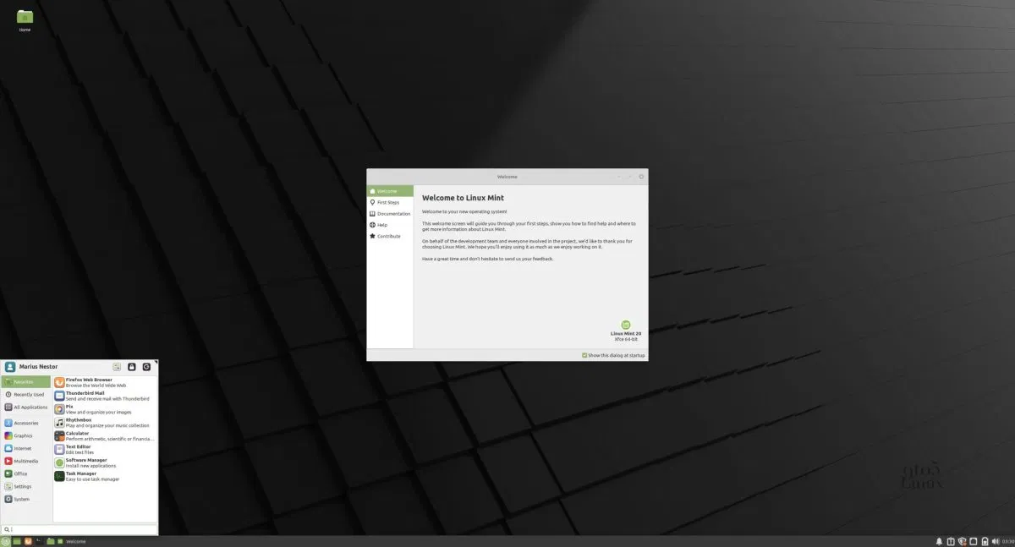The image size is (1015, 547).
Task: Open the Home folder desktop icon
Action: 25,19
